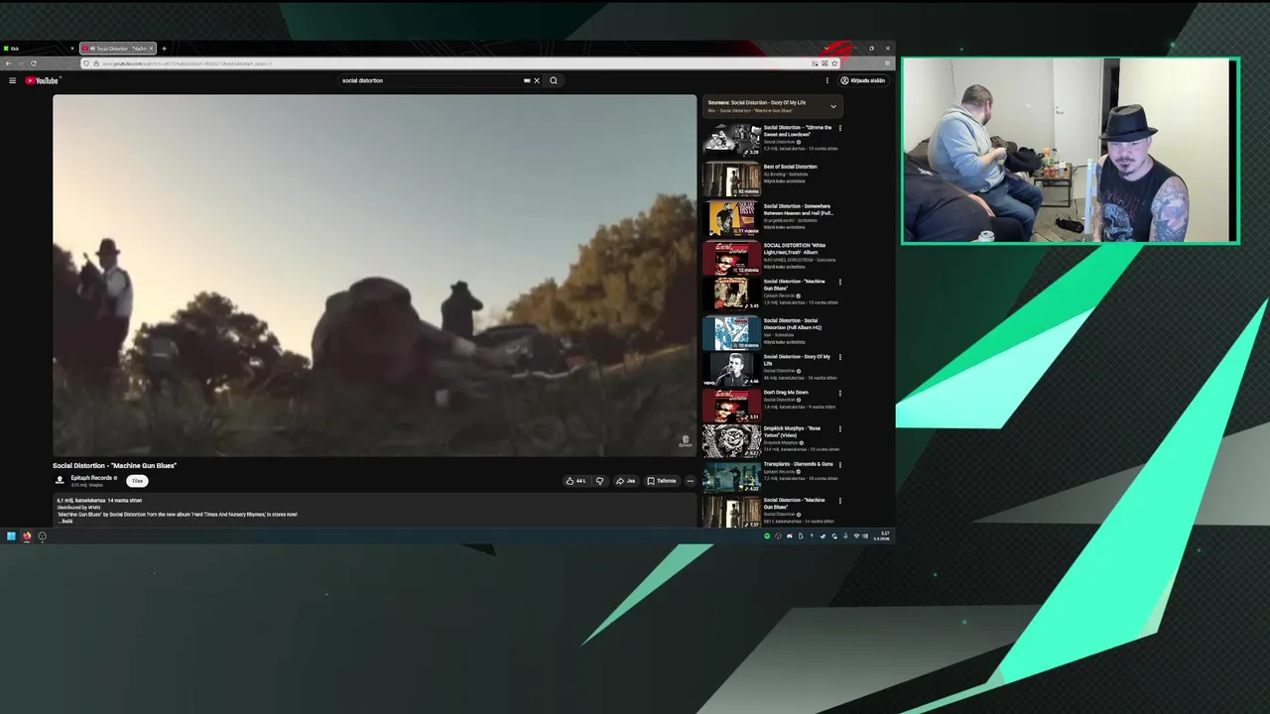Open more actions ellipsis beside Tallenna
Screen dimensions: 1270x714
(691, 481)
